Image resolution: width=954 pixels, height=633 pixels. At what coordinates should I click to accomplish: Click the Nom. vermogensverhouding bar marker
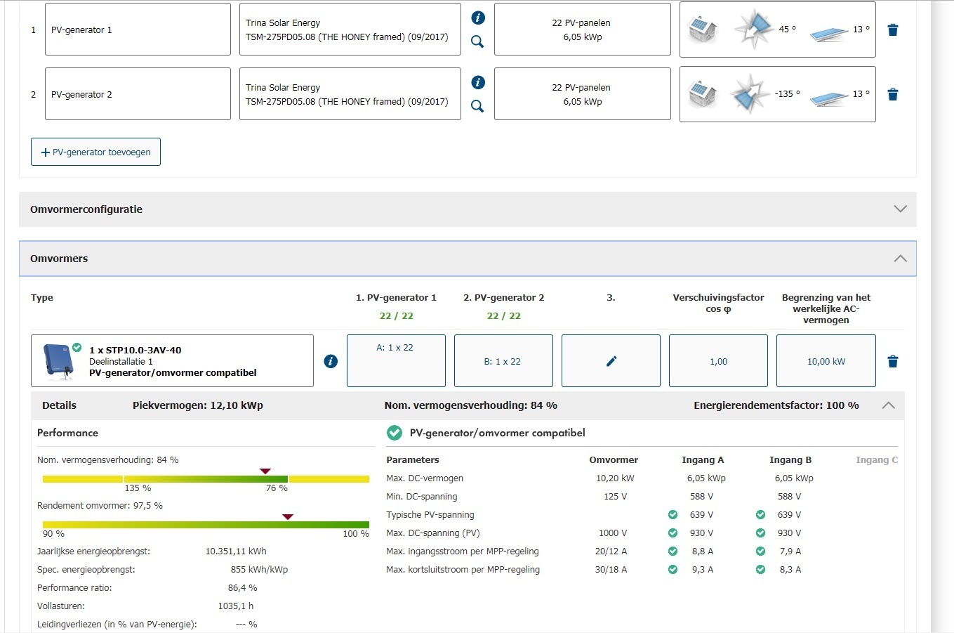[265, 471]
